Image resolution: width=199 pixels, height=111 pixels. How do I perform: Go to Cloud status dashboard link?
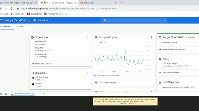(x=174, y=50)
